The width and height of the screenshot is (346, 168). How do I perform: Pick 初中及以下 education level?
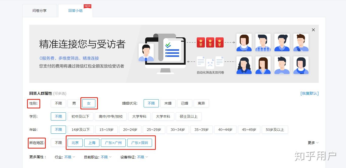pyautogui.click(x=80, y=116)
